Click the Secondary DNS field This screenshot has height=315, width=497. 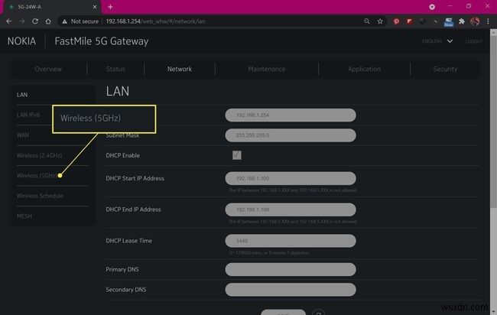click(x=291, y=290)
